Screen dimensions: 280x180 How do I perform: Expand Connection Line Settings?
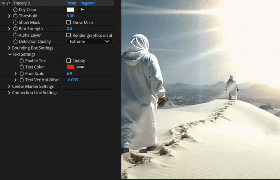pos(9,93)
